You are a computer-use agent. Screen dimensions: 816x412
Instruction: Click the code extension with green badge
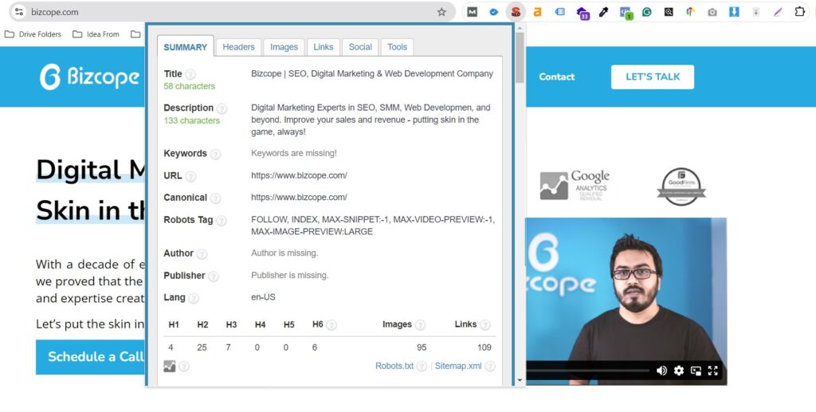tap(626, 13)
